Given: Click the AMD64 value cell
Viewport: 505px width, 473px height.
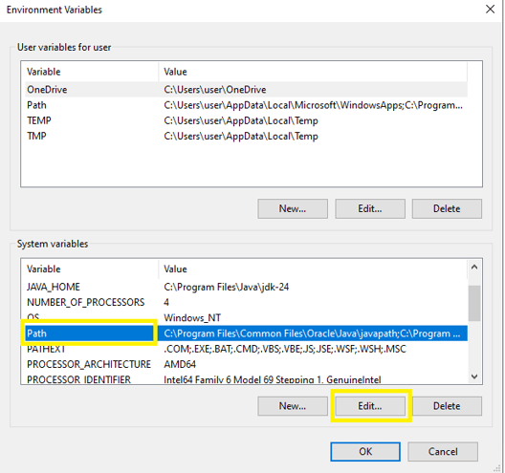Looking at the screenshot, I should [180, 364].
